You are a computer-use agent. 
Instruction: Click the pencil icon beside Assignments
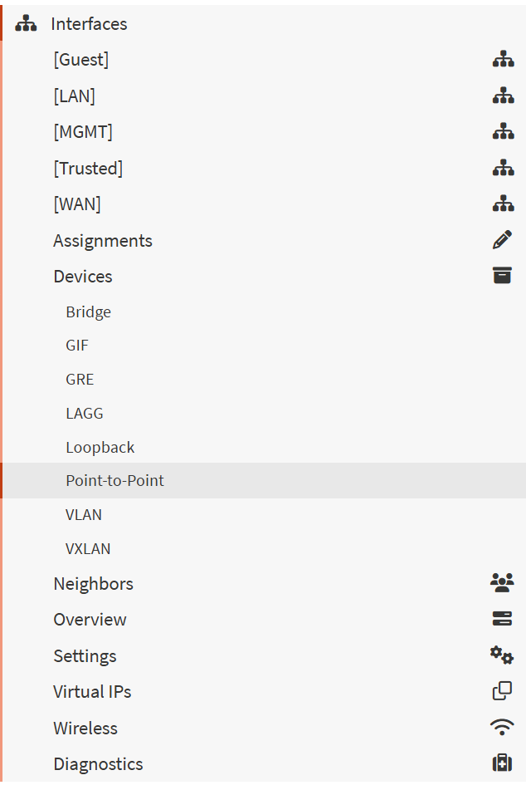502,240
